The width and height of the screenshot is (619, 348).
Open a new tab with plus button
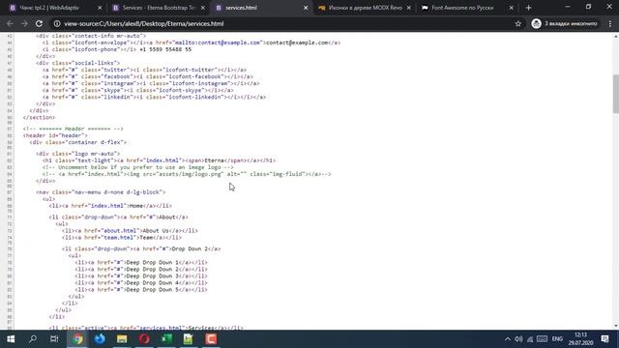(529, 8)
